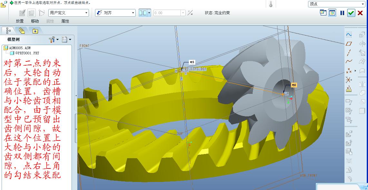Click the hole tool icon

(x=349, y=161)
